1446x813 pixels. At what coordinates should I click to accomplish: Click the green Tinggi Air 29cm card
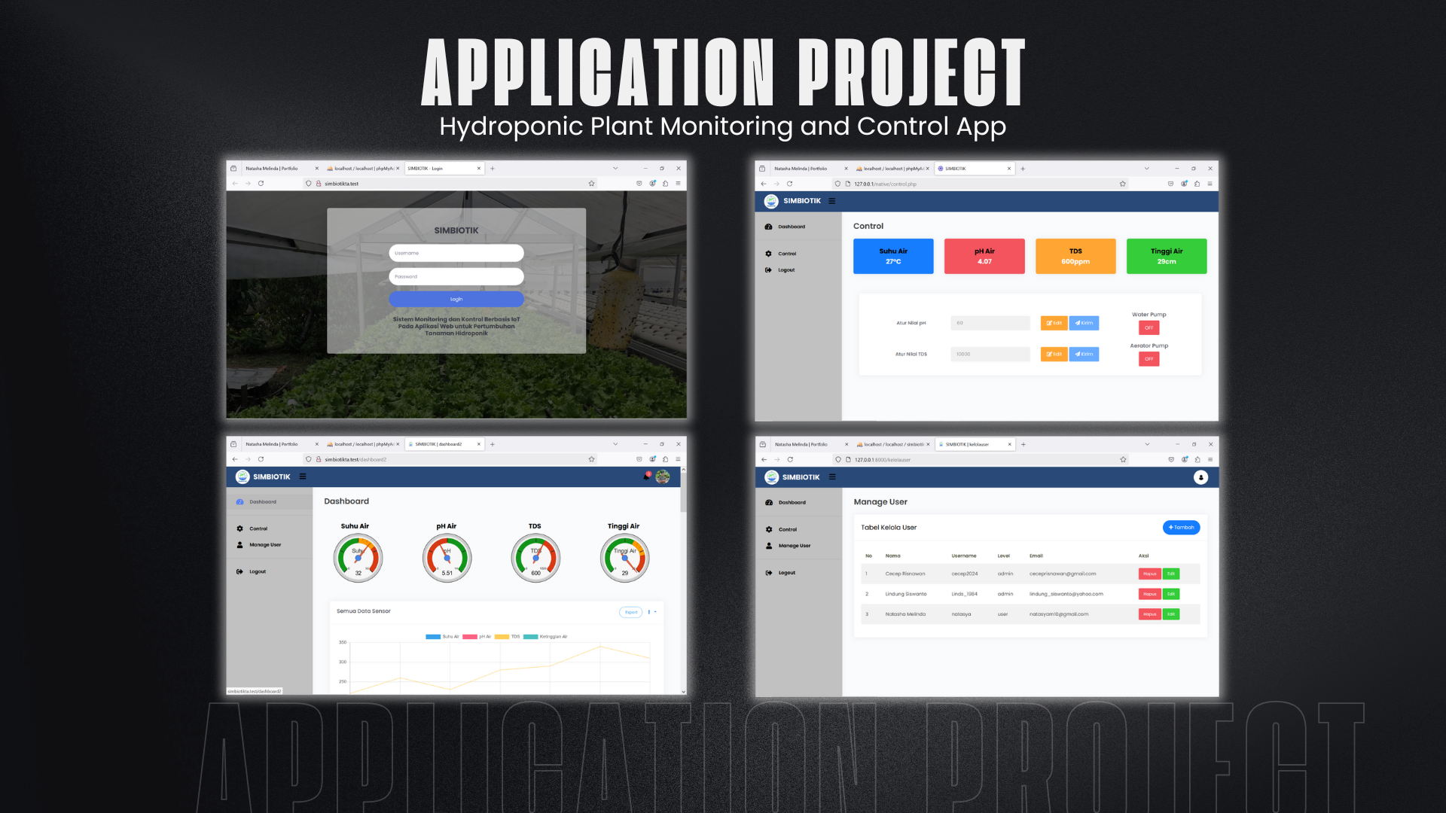pos(1167,256)
